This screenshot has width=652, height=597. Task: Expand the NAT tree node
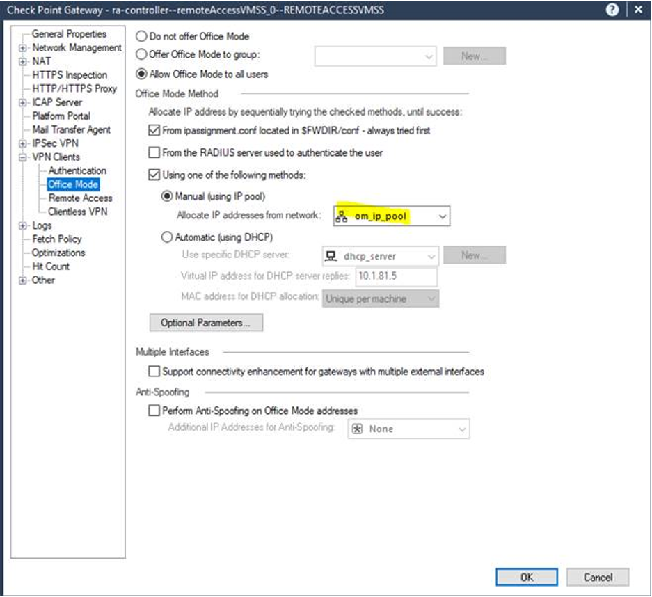[x=23, y=62]
